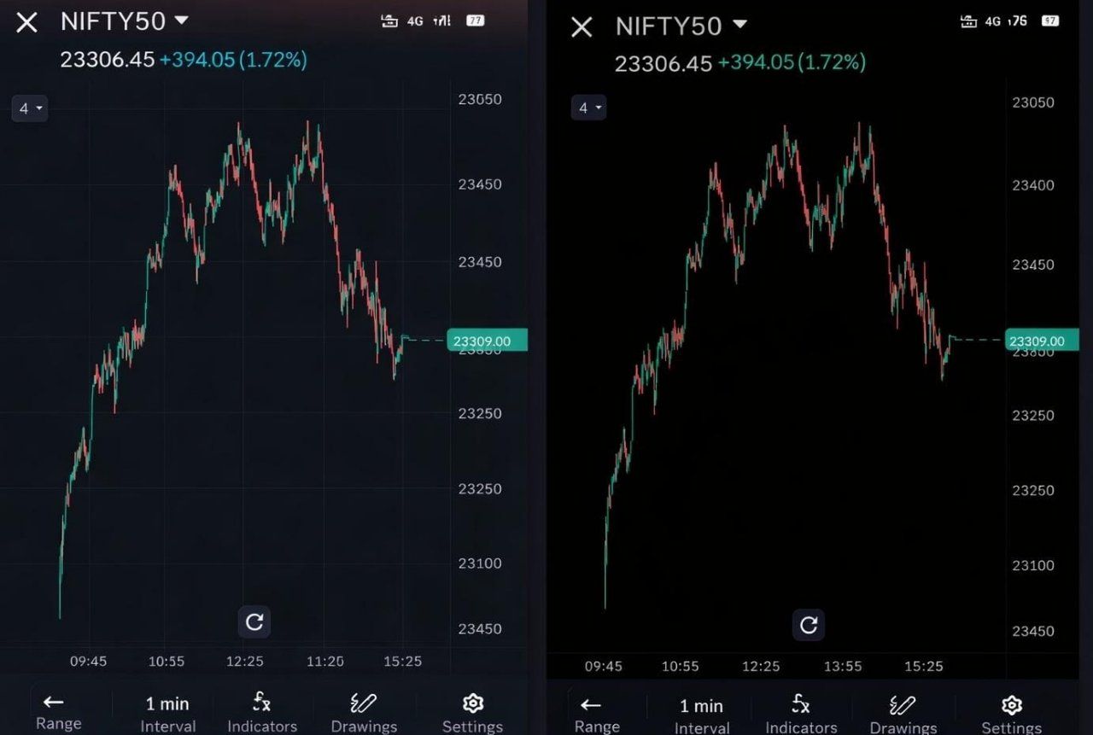This screenshot has height=735, width=1093.
Task: Select 1 min Interval in right panel
Action: coord(701,714)
